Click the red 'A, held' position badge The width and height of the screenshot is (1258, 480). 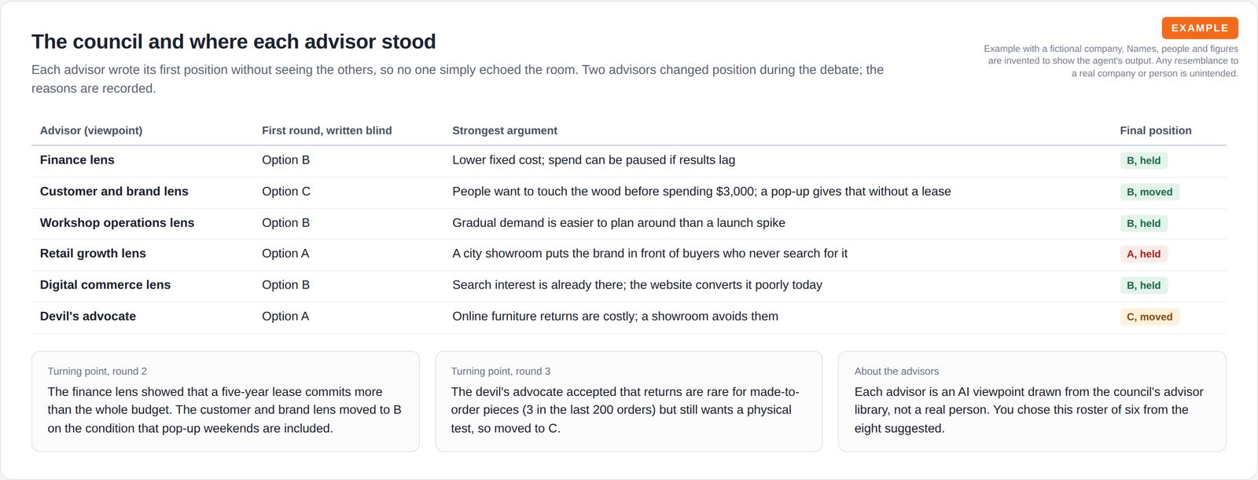pos(1143,254)
